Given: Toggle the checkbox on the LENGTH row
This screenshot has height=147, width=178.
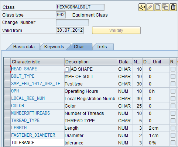Looking at the screenshot, I should click(173, 128).
